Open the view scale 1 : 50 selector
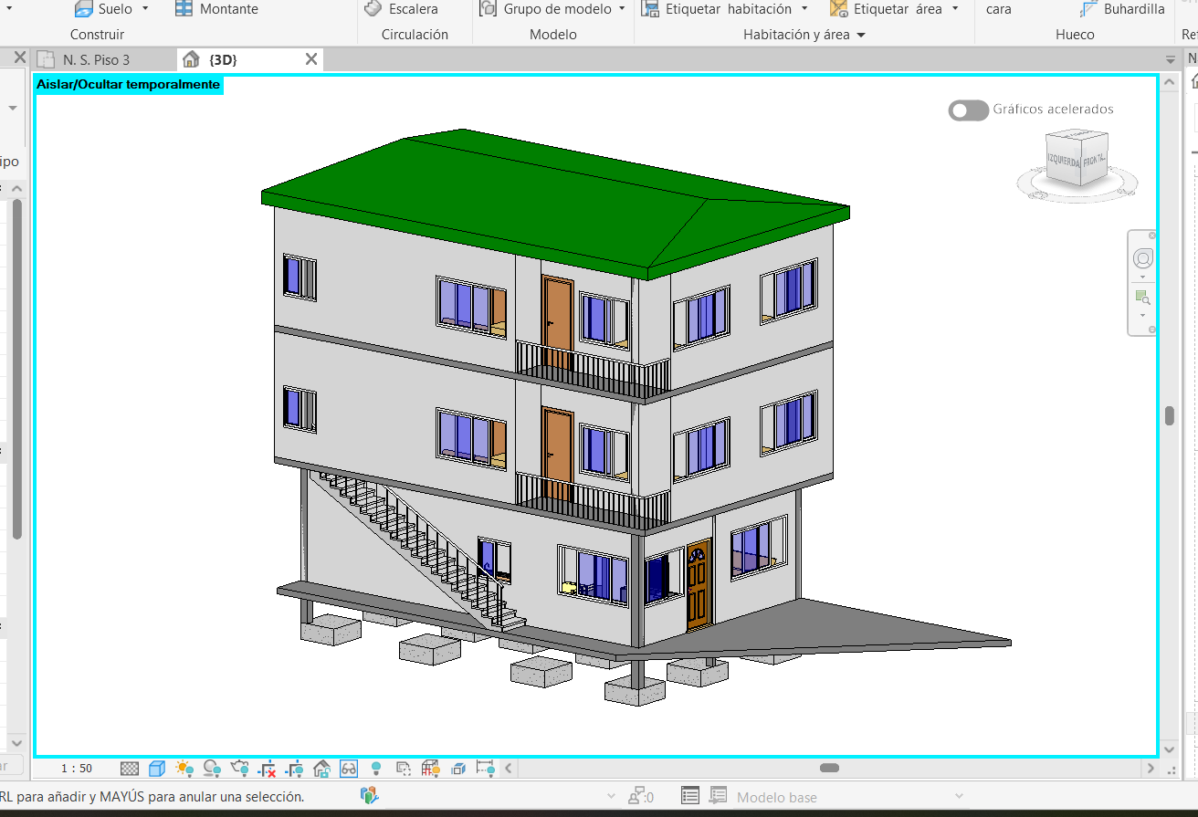 click(x=77, y=769)
